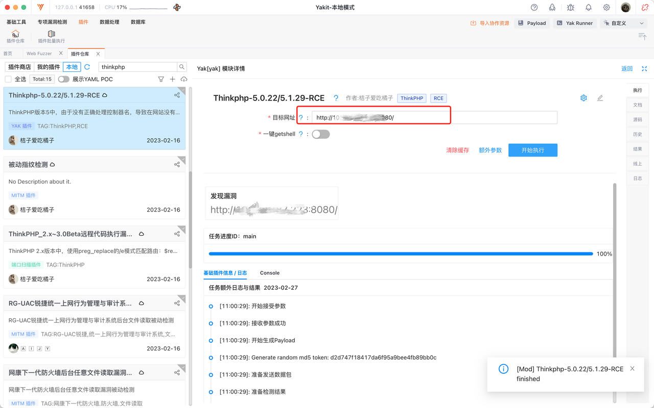Switch to the 线上 side tab
This screenshot has height=408, width=654.
tap(638, 164)
